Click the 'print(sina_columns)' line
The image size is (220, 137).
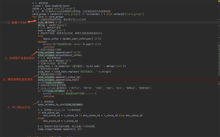click(x=51, y=83)
